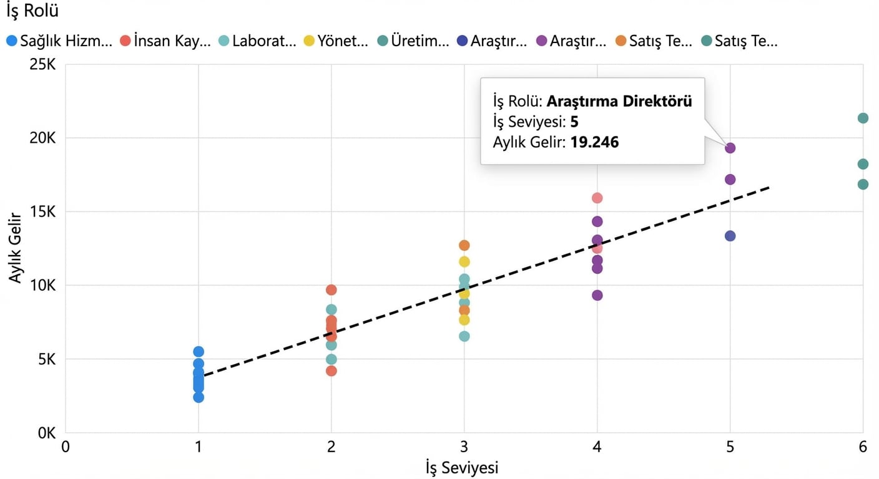This screenshot has width=879, height=479.
Task: Select the Araştırma Direktörü point at 19.246
Action: (x=730, y=148)
